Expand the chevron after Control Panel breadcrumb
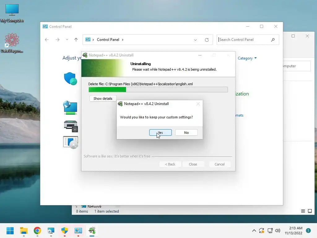 click(123, 40)
